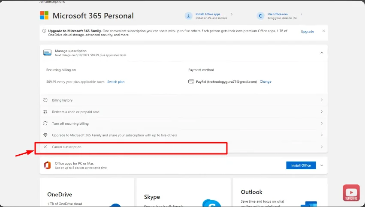The image size is (365, 207).
Task: Click the Change payment method link
Action: 265,81
